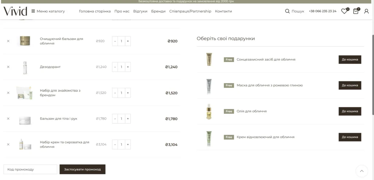Viewport: 374px width, 180px height.
Task: Decrease quantity of Набір крем та сироватка
Action: pos(115,145)
